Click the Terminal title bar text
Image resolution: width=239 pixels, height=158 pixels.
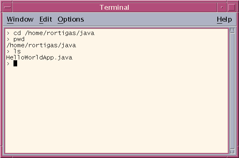click(x=114, y=7)
